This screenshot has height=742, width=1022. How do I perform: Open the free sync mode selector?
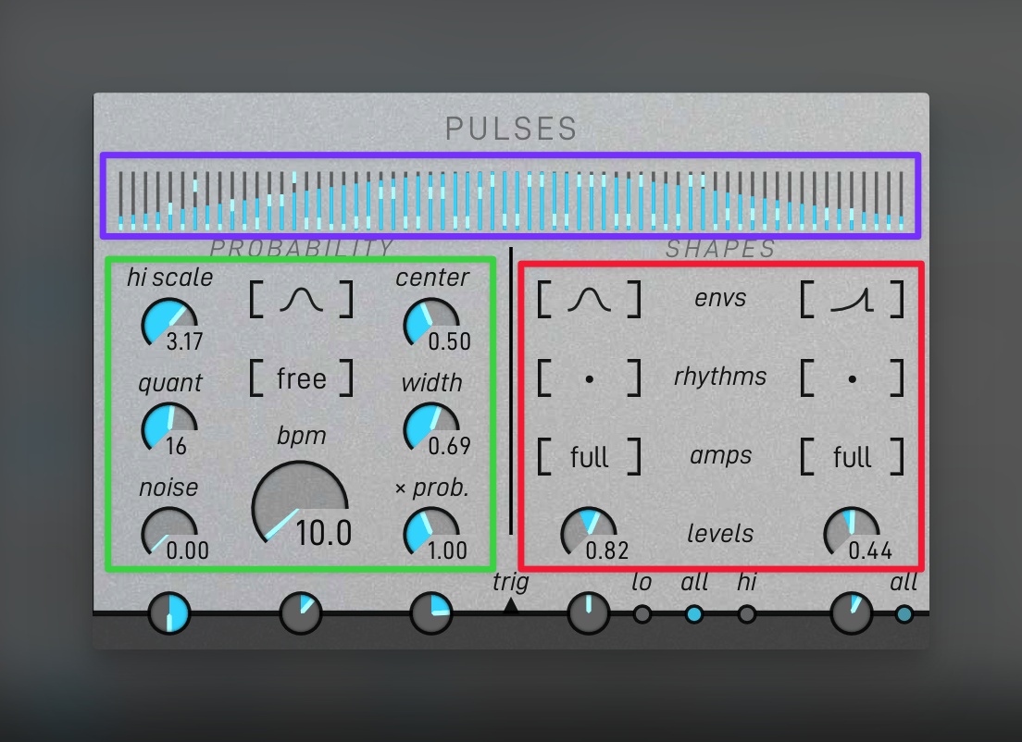click(301, 377)
